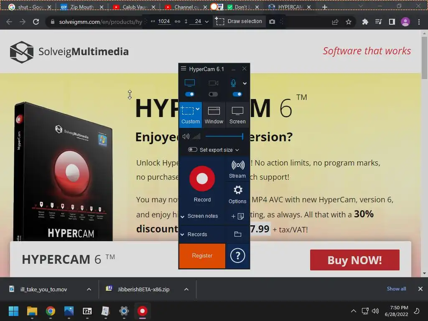Click the Buy NOW! button
The image size is (428, 321).
click(x=354, y=260)
